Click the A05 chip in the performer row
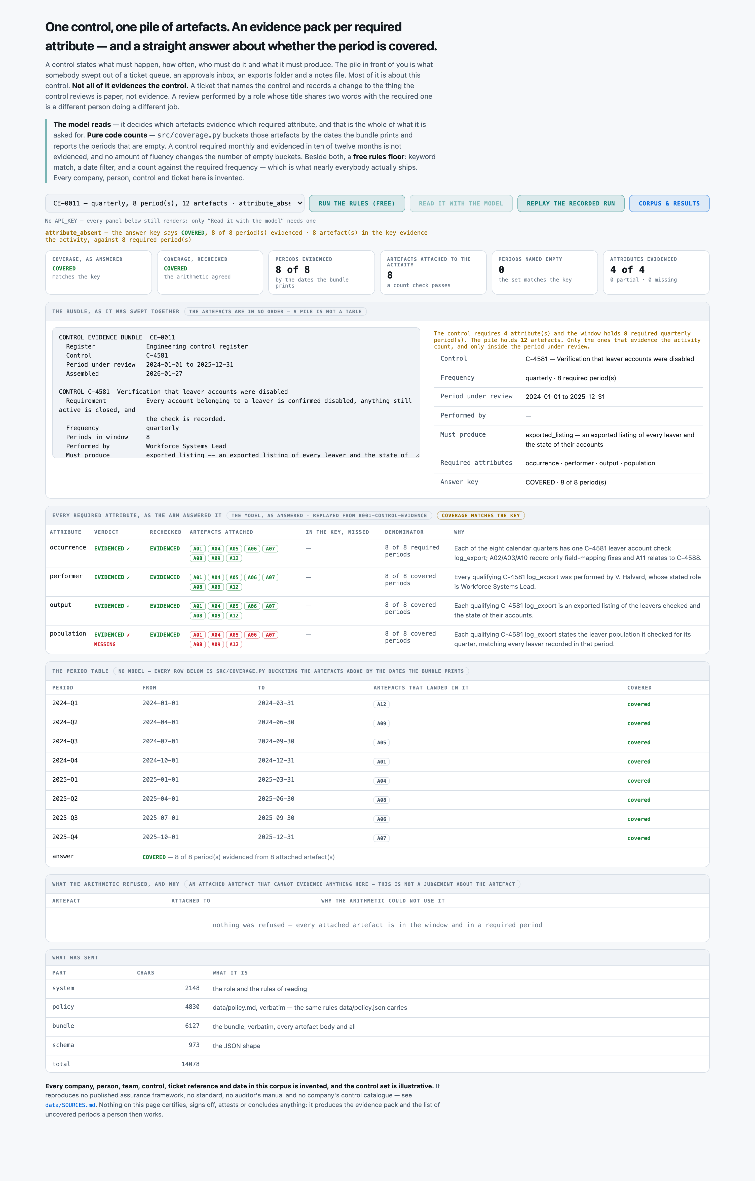Viewport: 755px width, 1181px height. point(234,578)
